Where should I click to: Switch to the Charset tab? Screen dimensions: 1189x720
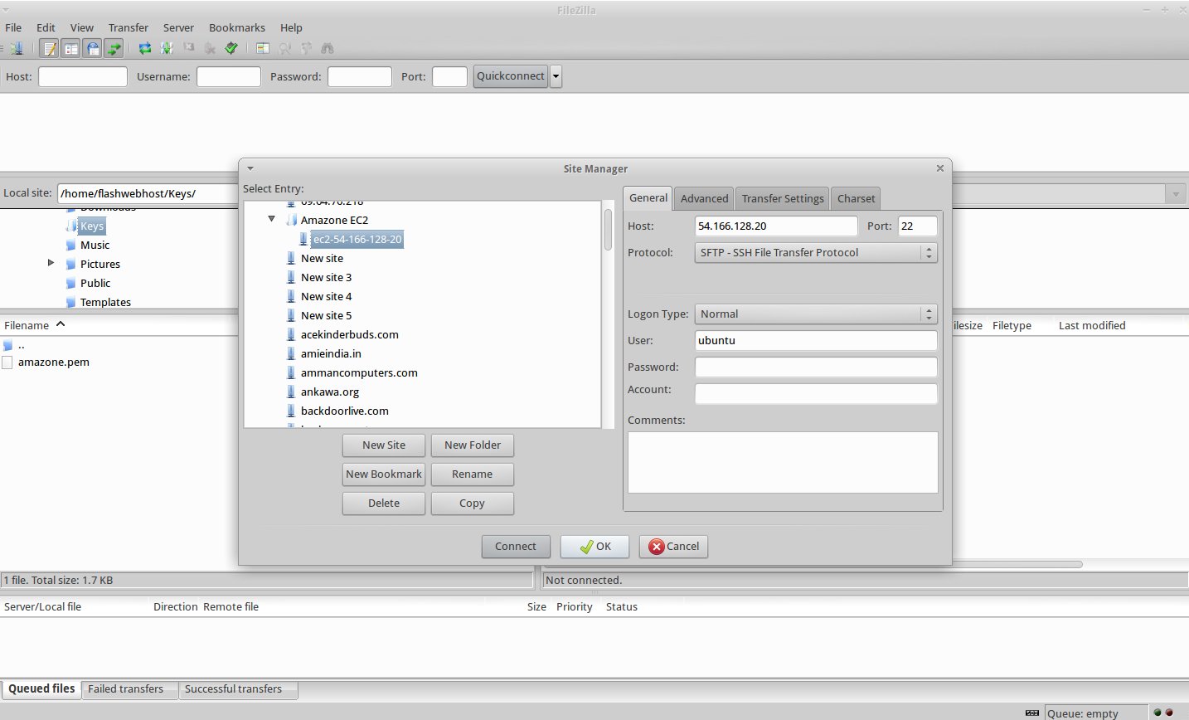[856, 198]
